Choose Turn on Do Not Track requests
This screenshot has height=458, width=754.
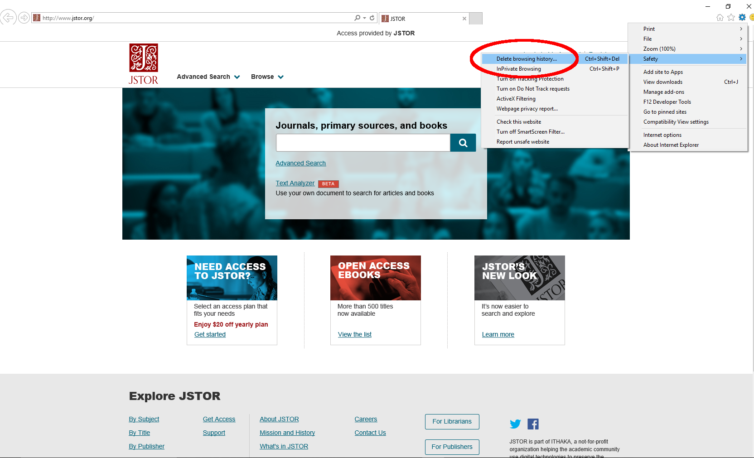click(x=555, y=89)
